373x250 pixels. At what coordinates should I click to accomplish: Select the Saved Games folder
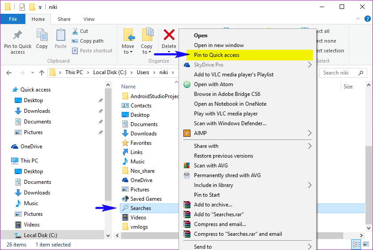tap(146, 199)
